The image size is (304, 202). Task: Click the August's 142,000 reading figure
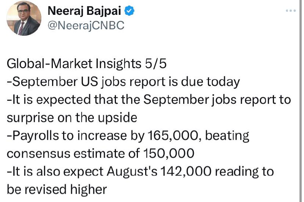point(186,172)
